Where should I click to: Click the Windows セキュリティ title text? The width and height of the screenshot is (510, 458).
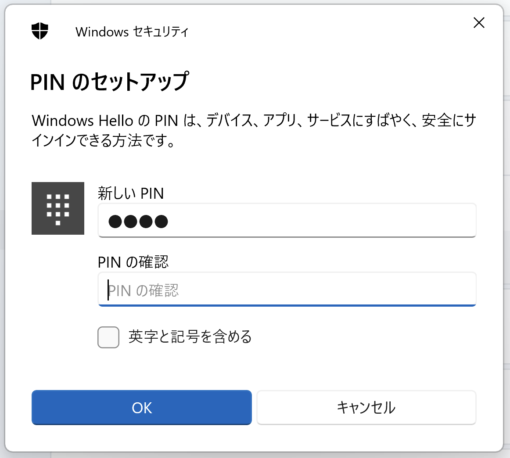click(132, 31)
